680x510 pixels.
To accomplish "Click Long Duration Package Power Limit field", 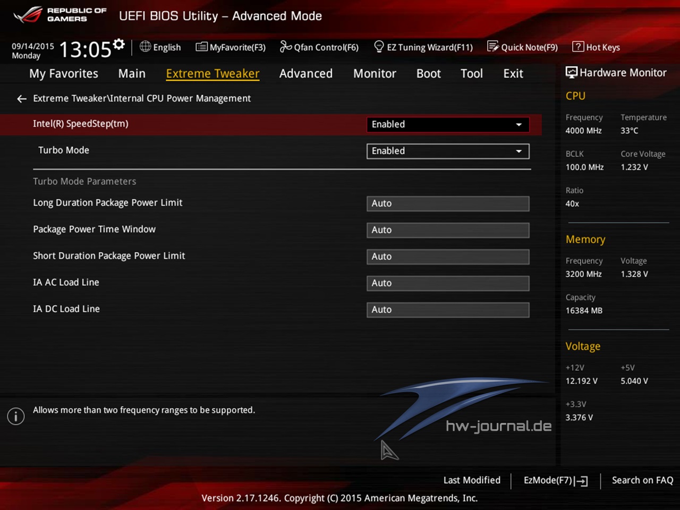I will pyautogui.click(x=448, y=203).
